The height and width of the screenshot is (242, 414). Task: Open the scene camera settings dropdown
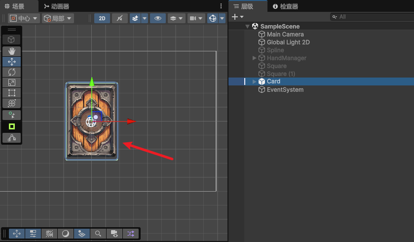[x=196, y=18]
